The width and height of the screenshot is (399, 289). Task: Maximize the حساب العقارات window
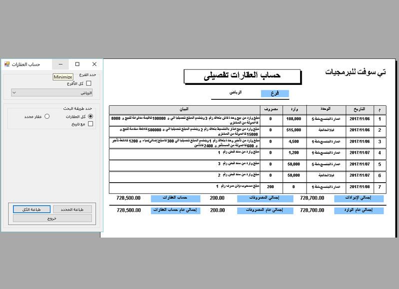pos(77,64)
